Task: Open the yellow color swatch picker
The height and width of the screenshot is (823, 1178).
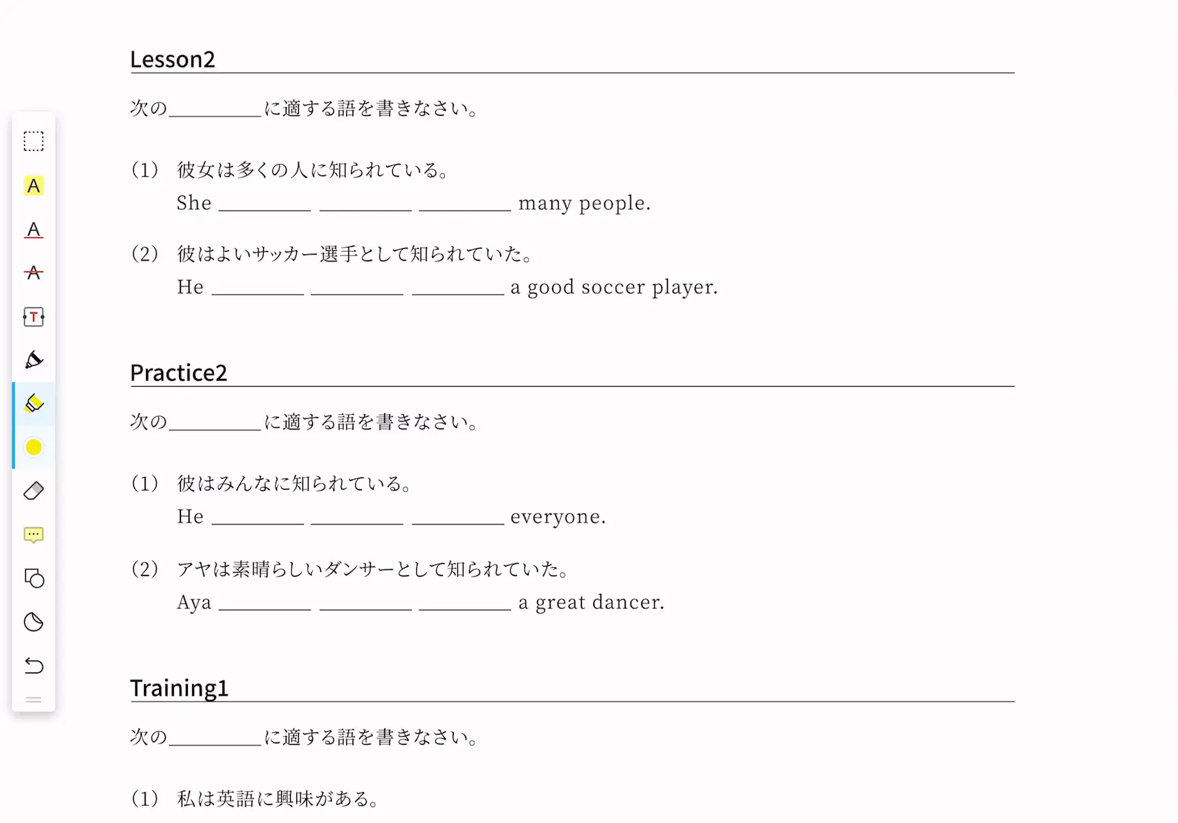Action: (x=34, y=447)
